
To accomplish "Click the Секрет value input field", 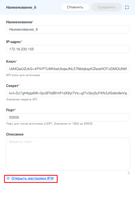I will tap(68, 93).
